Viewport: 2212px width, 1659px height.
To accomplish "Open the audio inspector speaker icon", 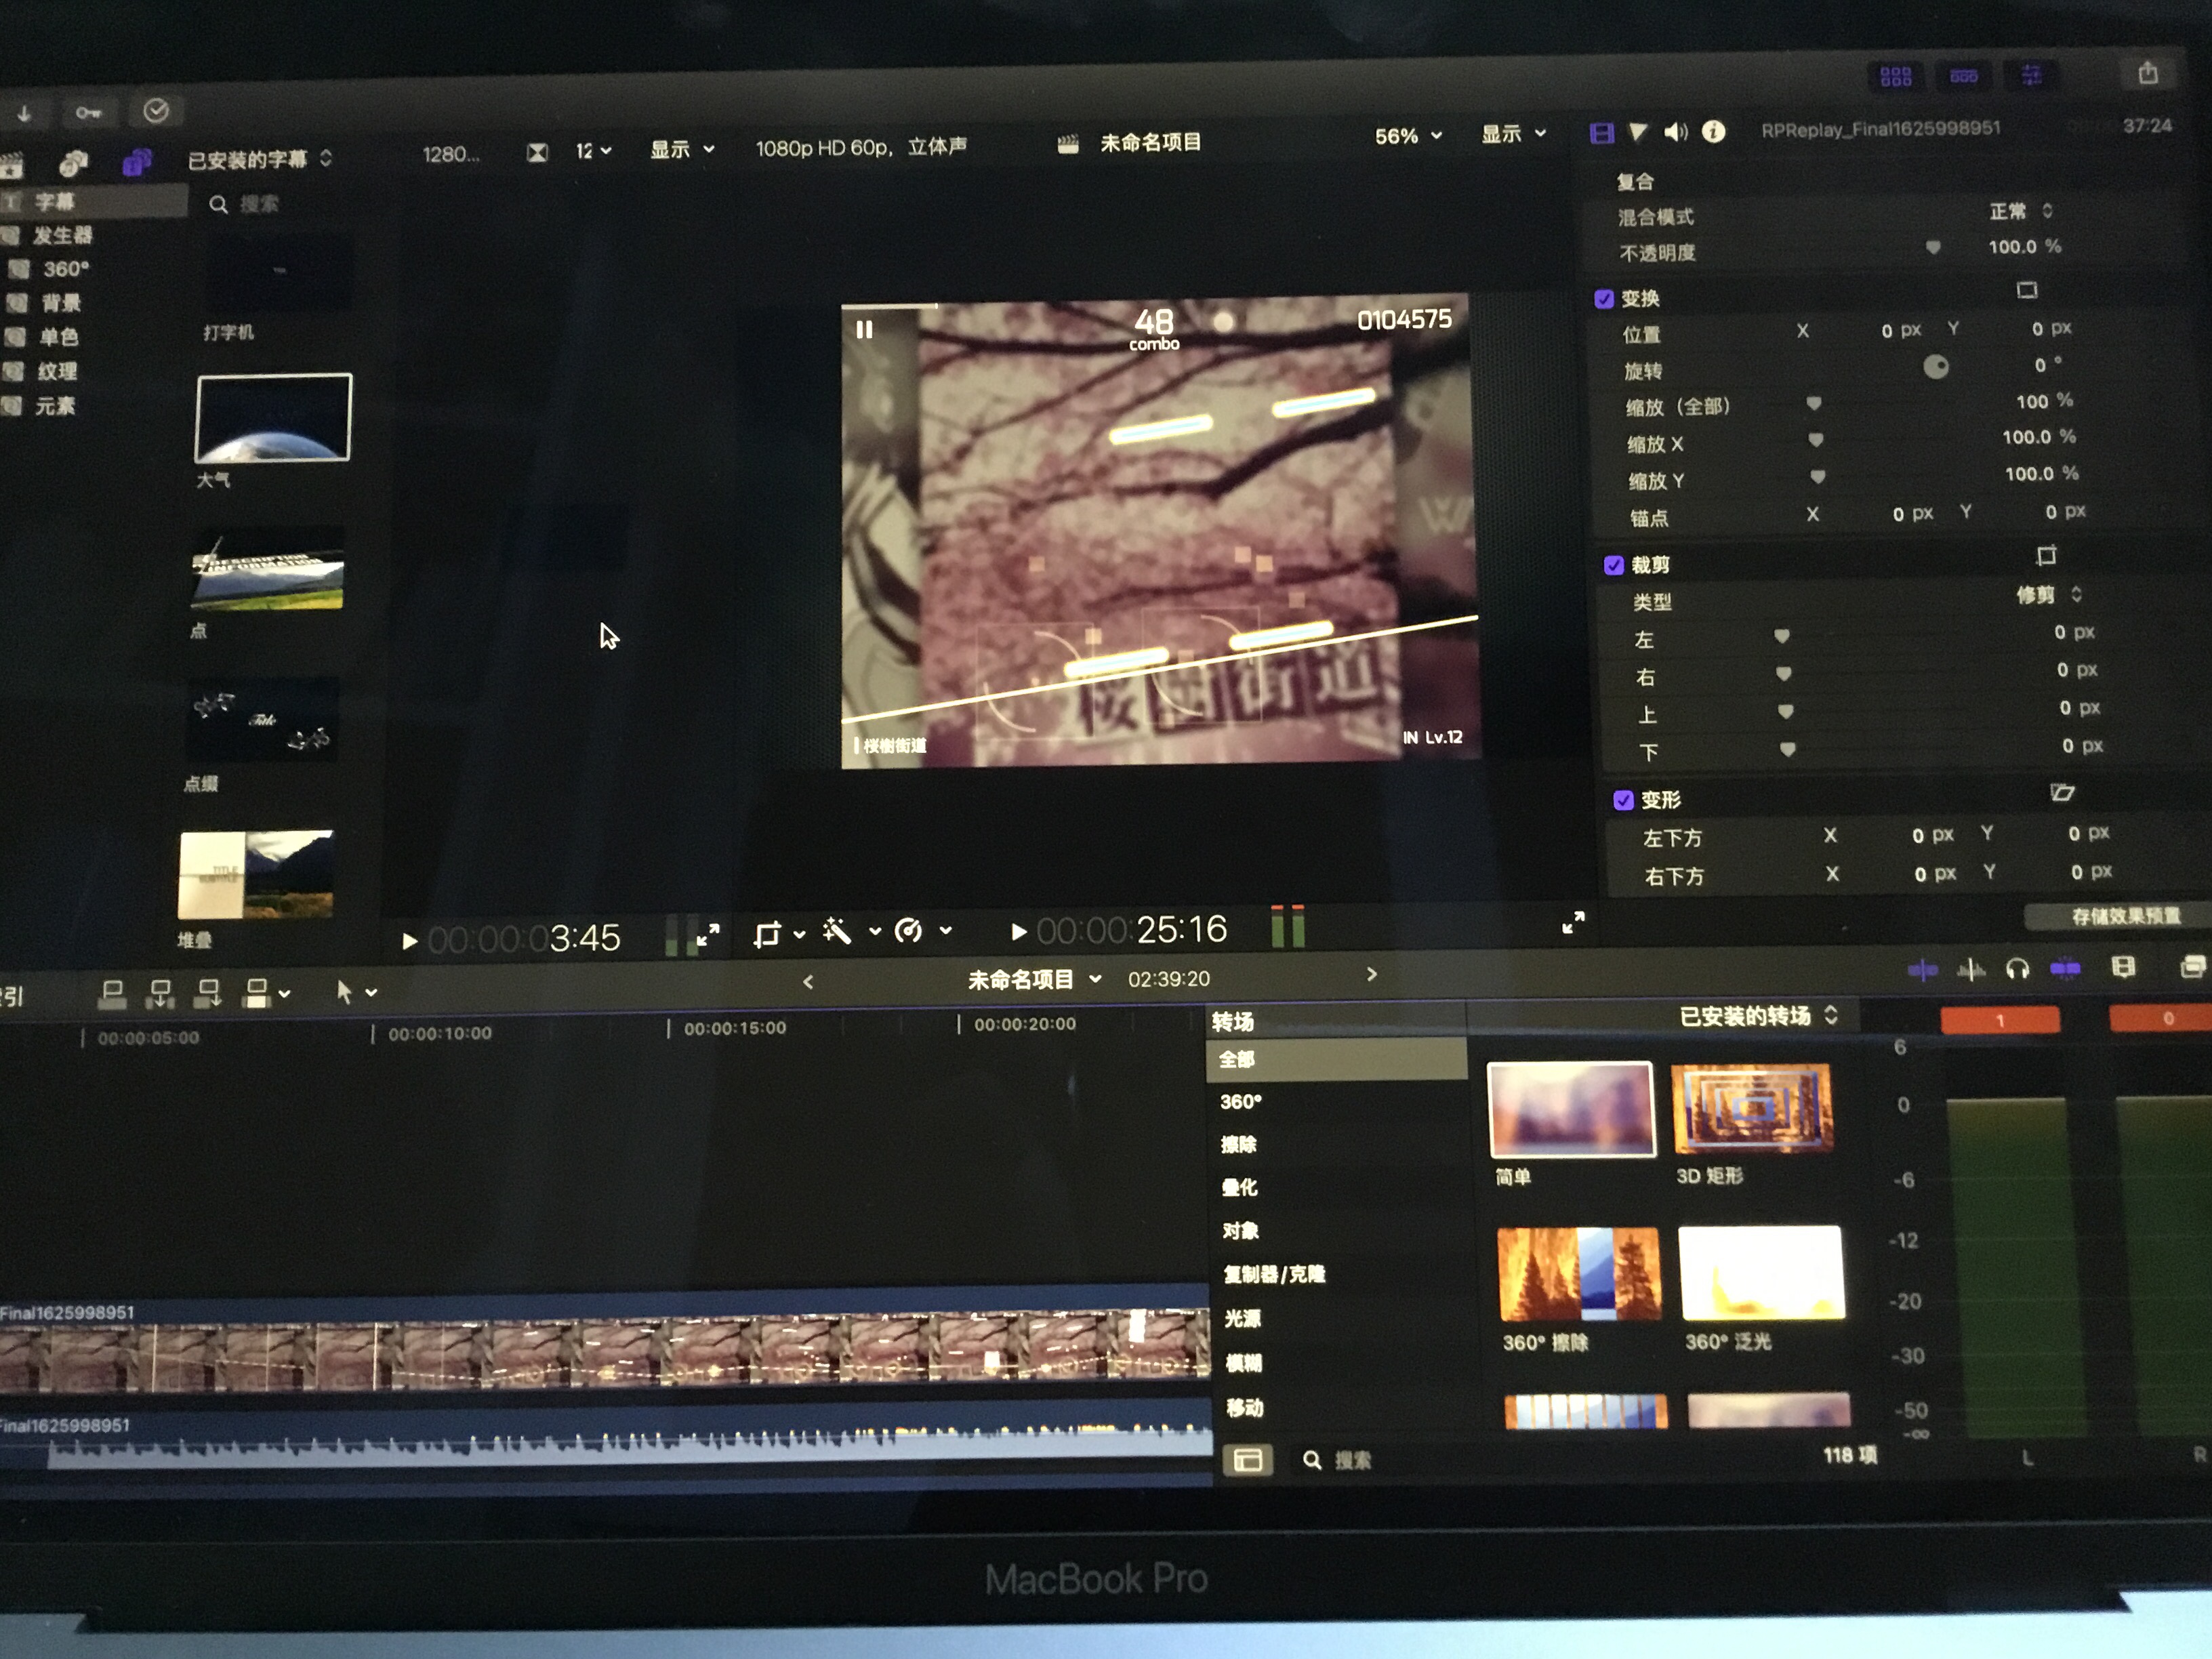I will tap(1675, 132).
